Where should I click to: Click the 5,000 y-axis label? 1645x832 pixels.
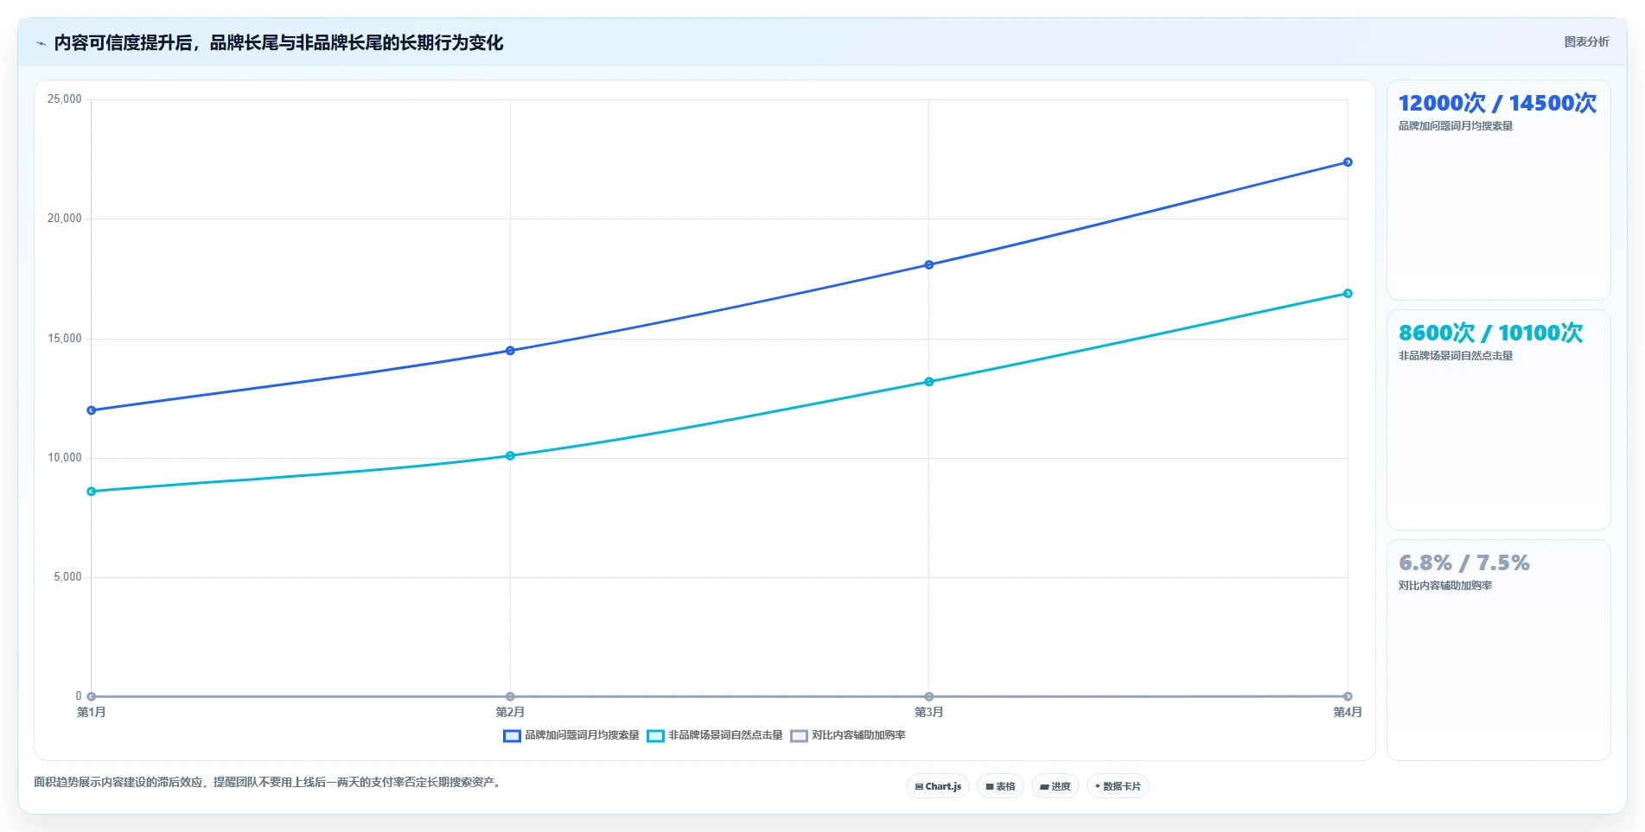(67, 577)
